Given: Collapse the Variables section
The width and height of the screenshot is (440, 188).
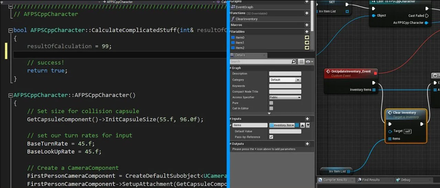Looking at the screenshot, I should click(x=231, y=32).
